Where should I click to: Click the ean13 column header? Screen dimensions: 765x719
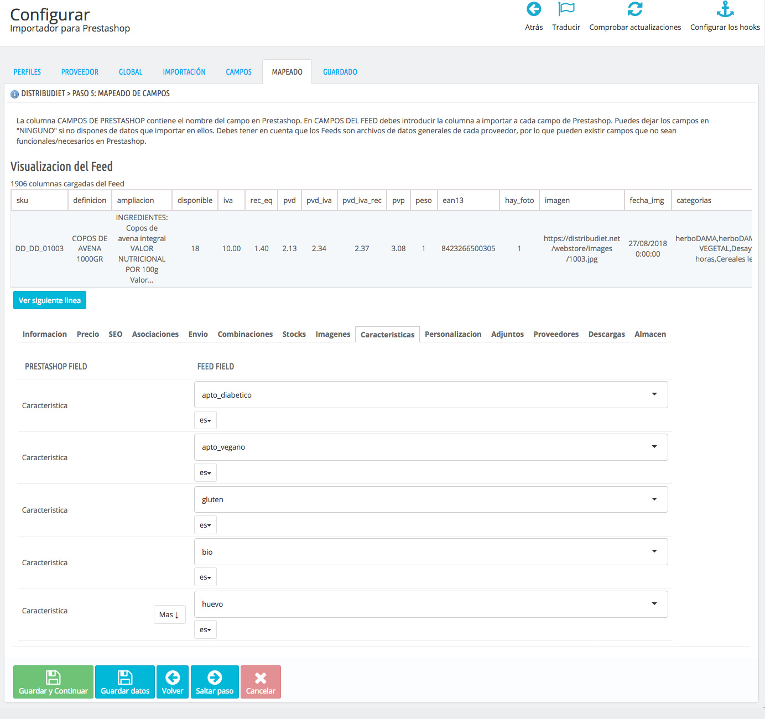click(469, 200)
